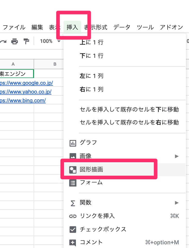This screenshot has width=189, height=248.
Task: Open the google.co.jp hyperlink
Action: click(26, 83)
